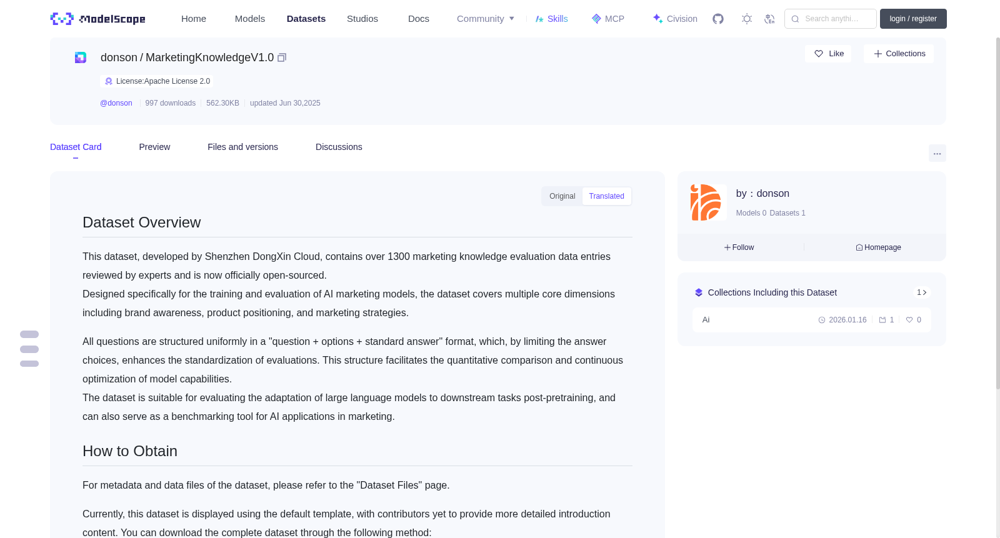Screen dimensions: 1000x538
Task: Click the @donson author link
Action: click(116, 103)
